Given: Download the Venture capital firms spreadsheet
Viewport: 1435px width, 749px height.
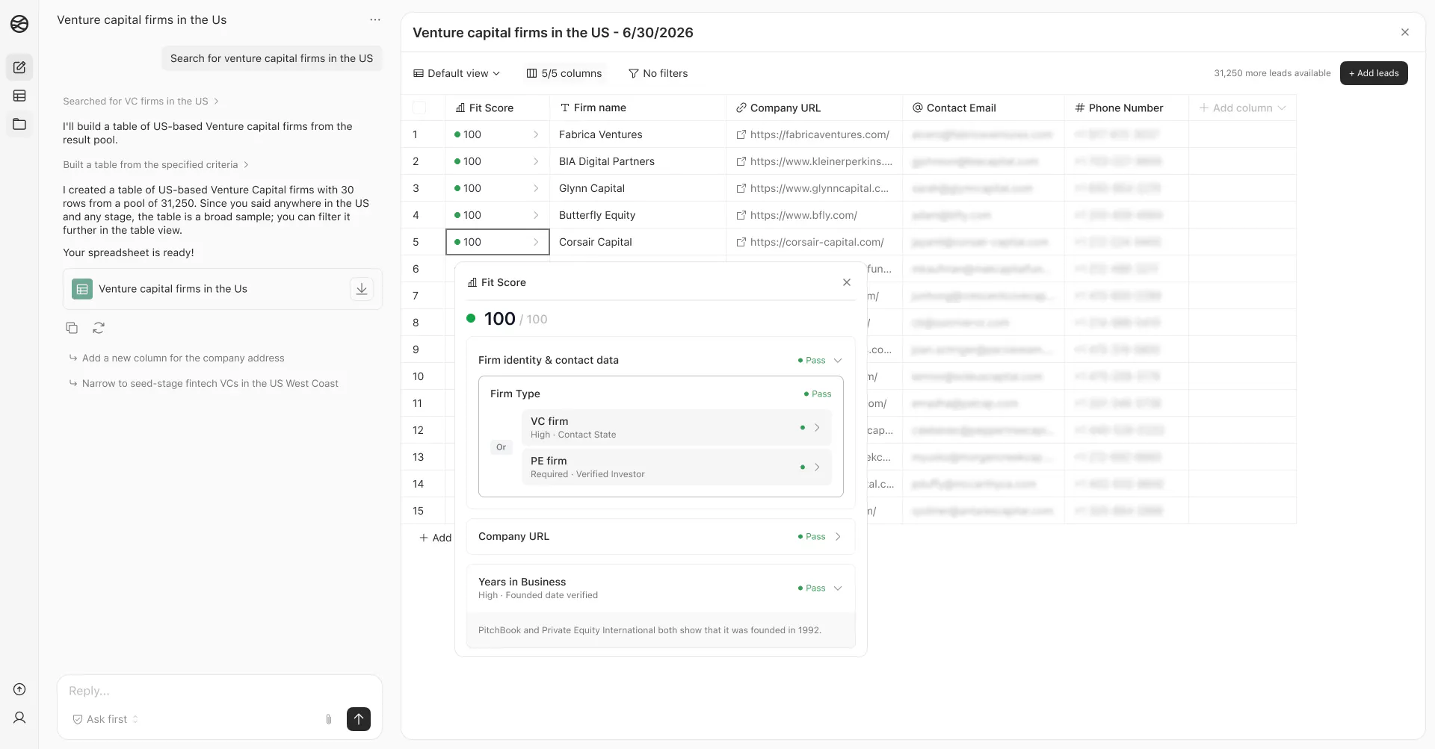Looking at the screenshot, I should click(362, 289).
